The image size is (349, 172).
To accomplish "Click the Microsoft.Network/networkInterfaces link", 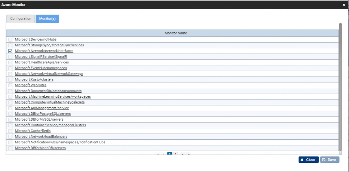I will [44, 51].
